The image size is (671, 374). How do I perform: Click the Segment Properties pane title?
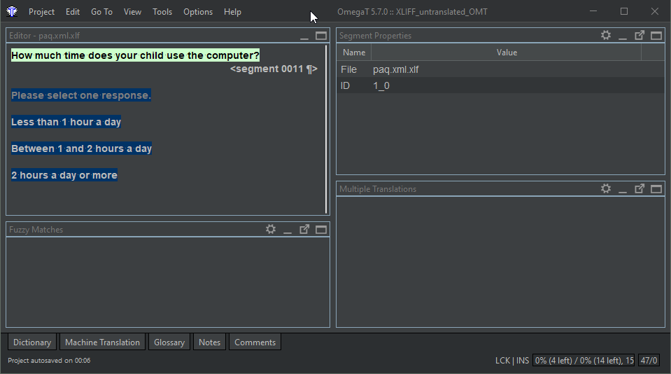[x=375, y=36]
